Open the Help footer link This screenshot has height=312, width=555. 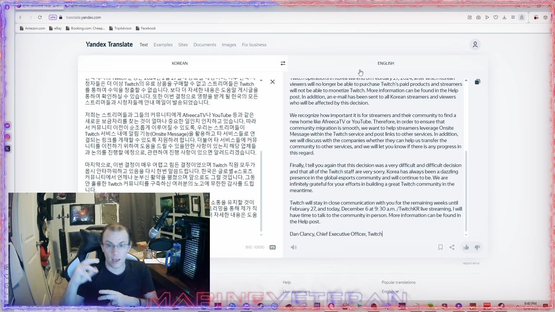click(x=287, y=283)
